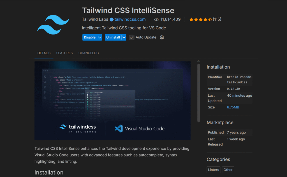This screenshot has width=287, height=177.
Task: Click the details pane vertical scrollbar
Action: point(199,93)
